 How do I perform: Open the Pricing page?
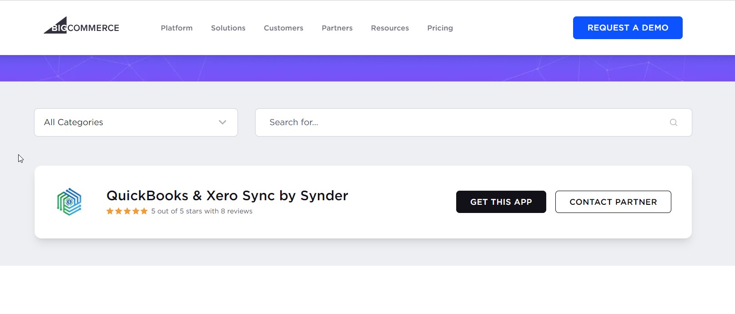440,28
